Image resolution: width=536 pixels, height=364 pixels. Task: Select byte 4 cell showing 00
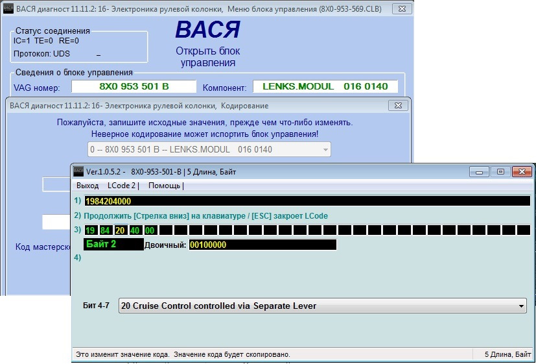tap(150, 230)
